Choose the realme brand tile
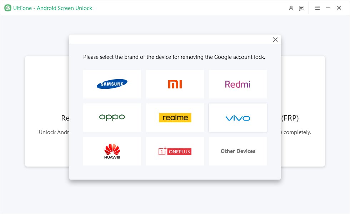Screen dimensions: 350x214 (175, 117)
